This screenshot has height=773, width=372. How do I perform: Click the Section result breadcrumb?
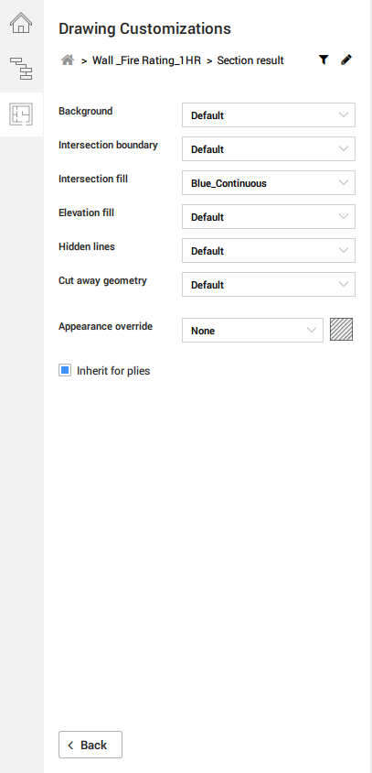point(250,60)
